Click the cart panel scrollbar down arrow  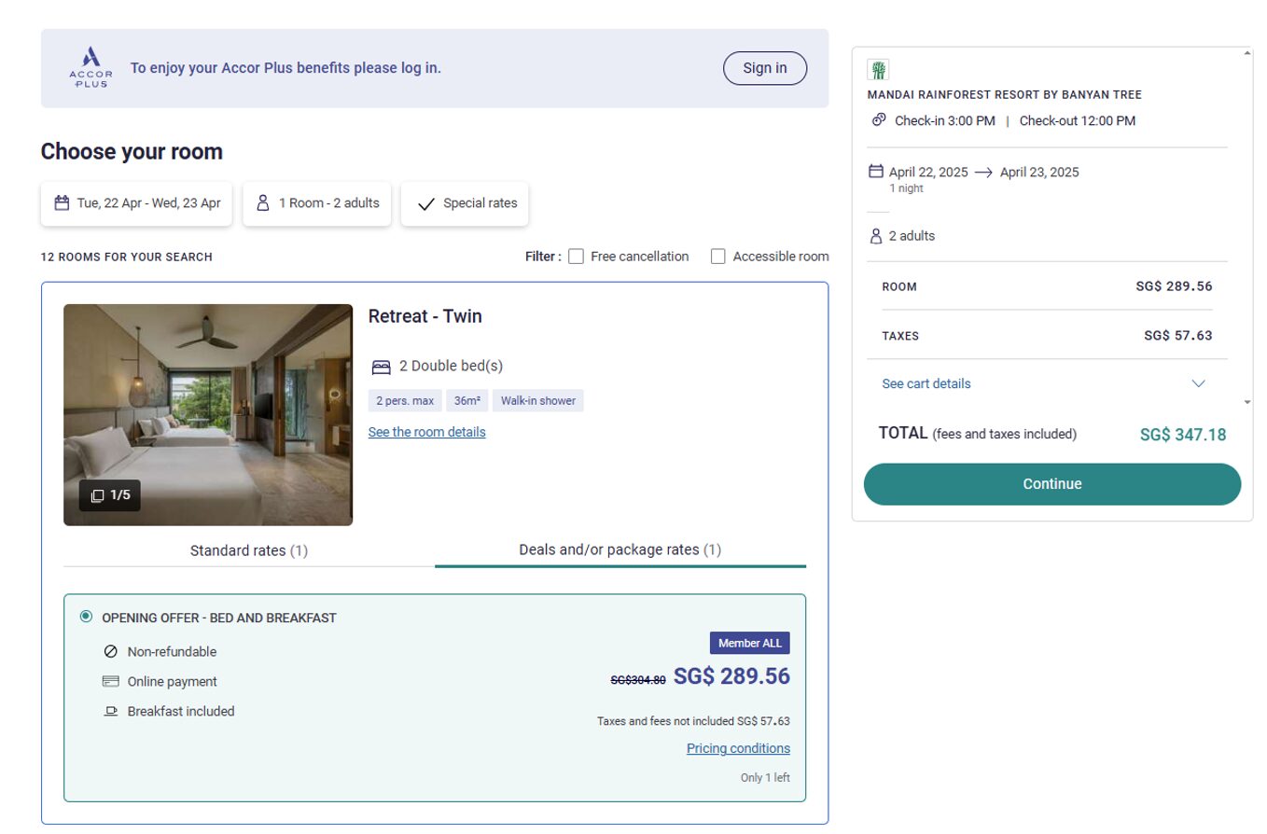pyautogui.click(x=1247, y=401)
